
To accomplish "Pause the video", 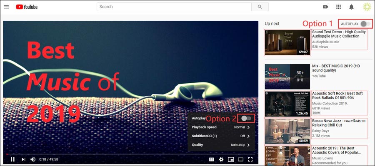I will [x=12, y=159].
